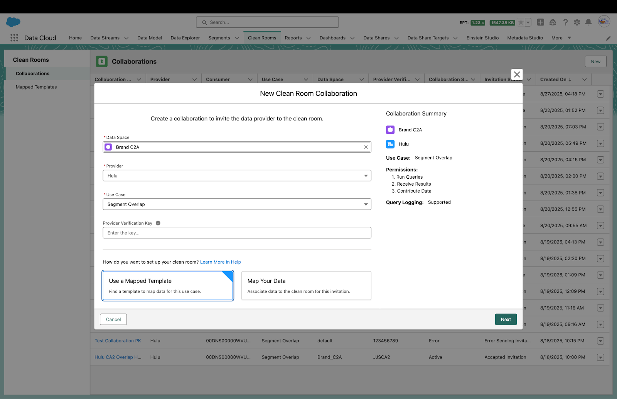Click the Hulu icon in Collaboration Summary

pyautogui.click(x=390, y=144)
